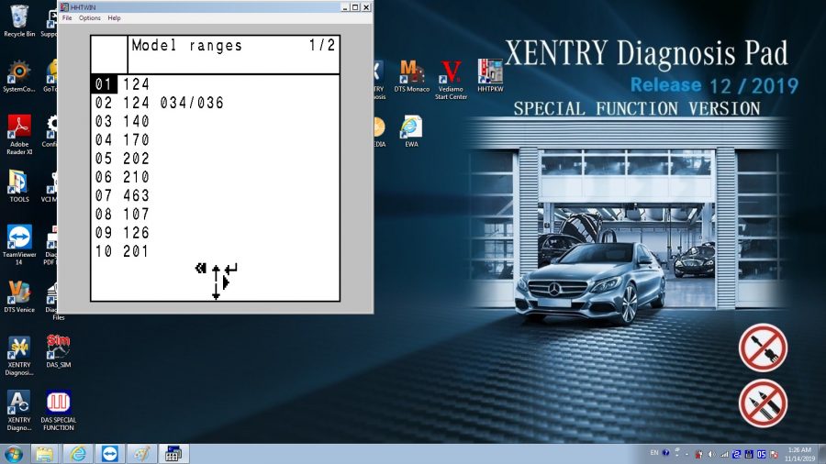
Task: Open the File menu in HHTWIN
Action: click(x=67, y=18)
